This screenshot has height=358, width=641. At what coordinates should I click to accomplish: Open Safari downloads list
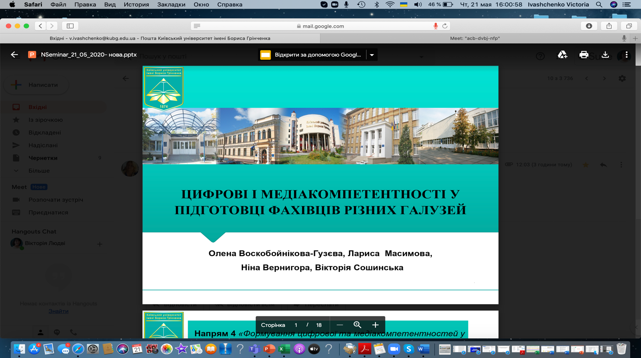pyautogui.click(x=589, y=26)
